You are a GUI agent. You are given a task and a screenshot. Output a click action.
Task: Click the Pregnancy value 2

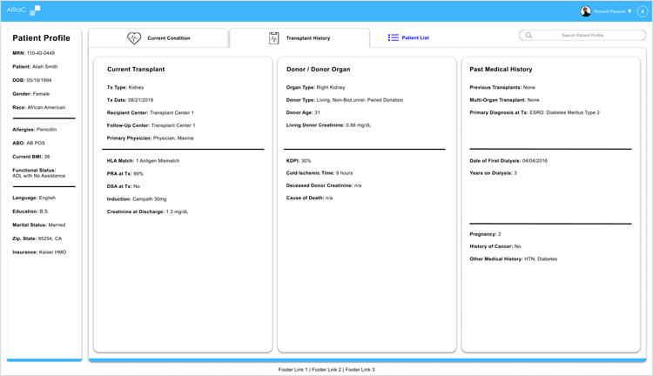[500, 234]
